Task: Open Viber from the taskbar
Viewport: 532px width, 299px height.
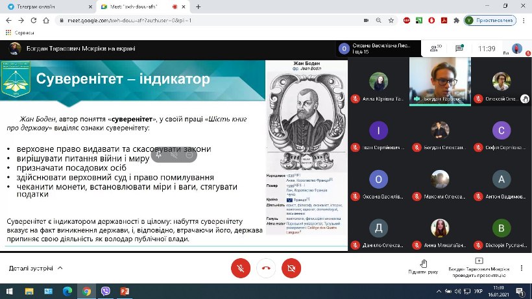Action: (106, 291)
